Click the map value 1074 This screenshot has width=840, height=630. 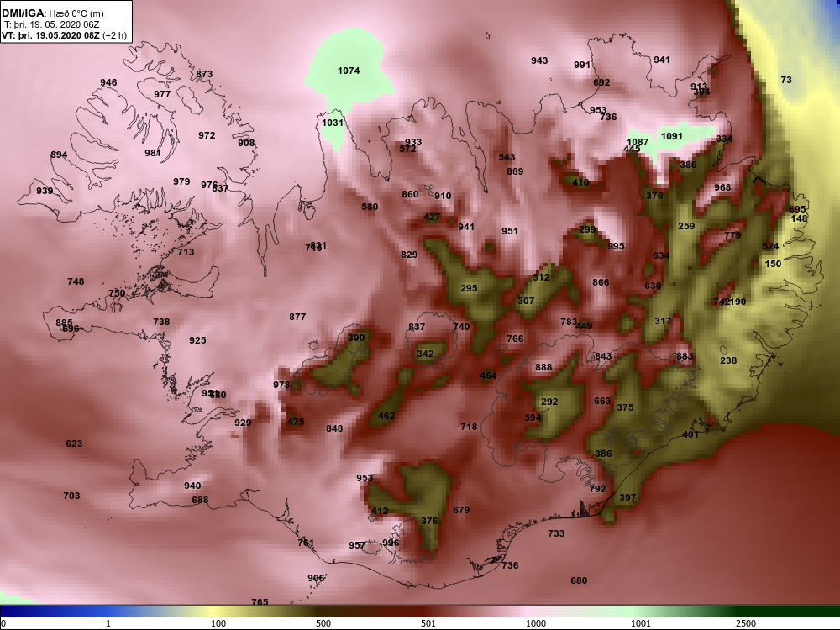349,71
